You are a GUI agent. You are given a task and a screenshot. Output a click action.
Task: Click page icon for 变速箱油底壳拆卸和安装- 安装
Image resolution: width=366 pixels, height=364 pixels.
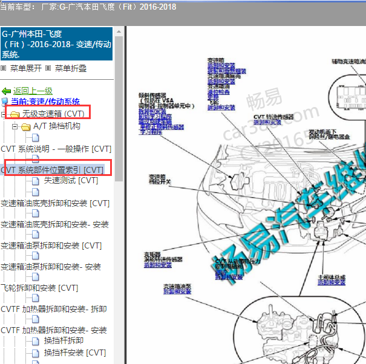pyautogui.click(x=36, y=213)
